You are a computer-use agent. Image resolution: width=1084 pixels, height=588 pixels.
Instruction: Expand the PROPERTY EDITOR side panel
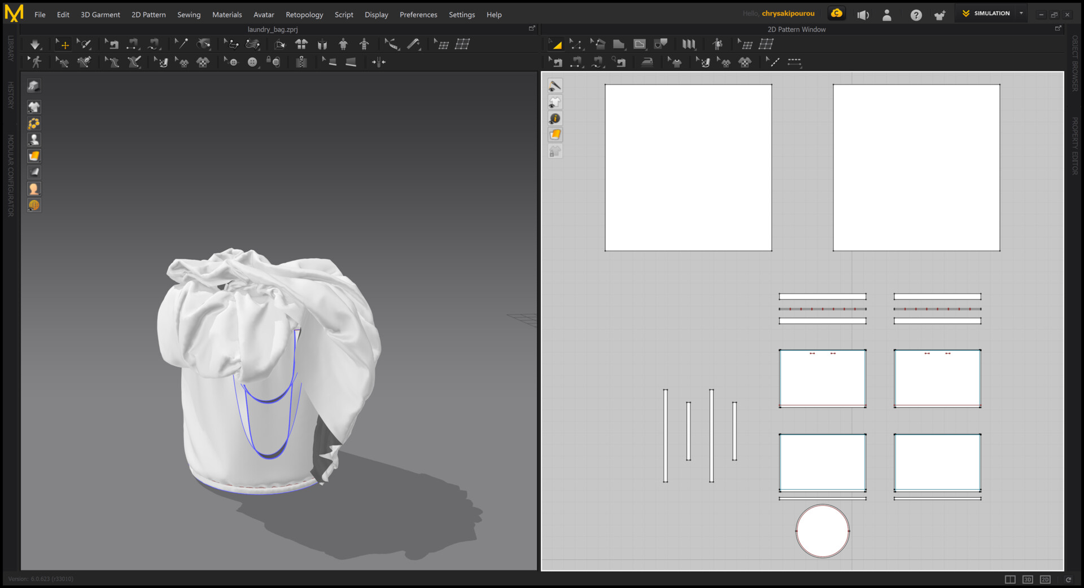point(1075,145)
